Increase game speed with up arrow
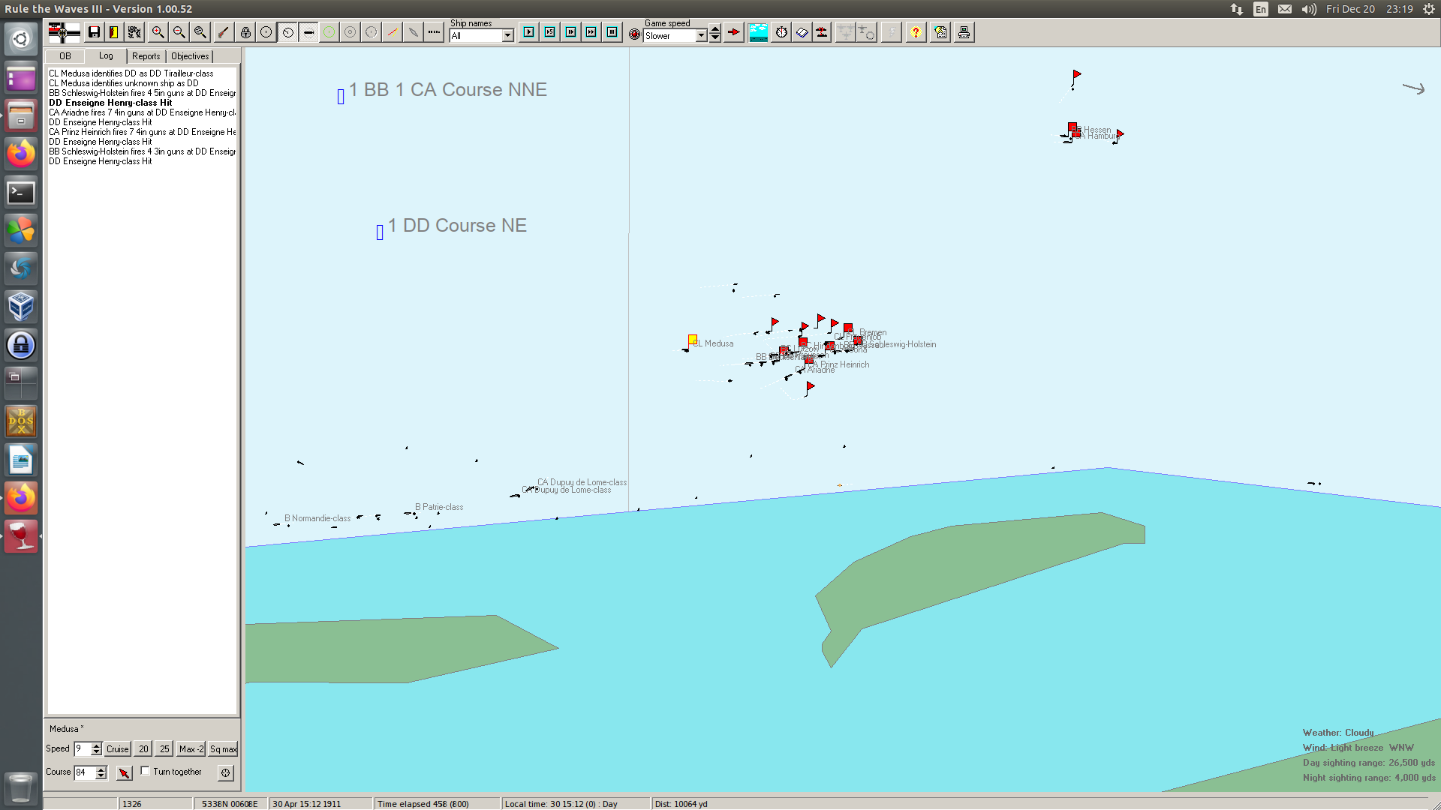The width and height of the screenshot is (1441, 810). 715,30
